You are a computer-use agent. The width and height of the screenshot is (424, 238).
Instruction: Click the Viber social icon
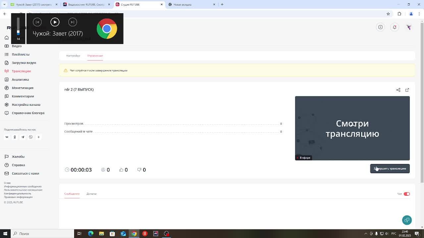[30, 137]
